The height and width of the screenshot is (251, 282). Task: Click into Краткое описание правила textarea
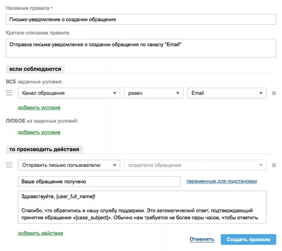(141, 48)
